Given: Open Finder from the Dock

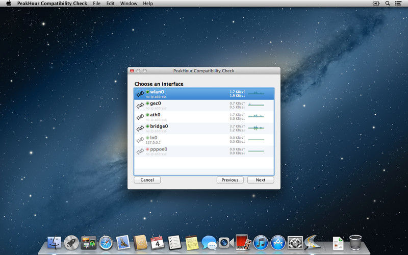Looking at the screenshot, I should [55, 243].
